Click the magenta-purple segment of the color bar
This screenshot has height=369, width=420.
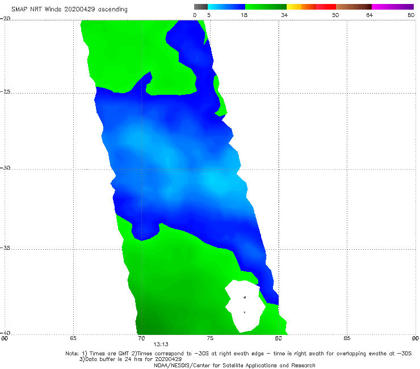coord(393,7)
